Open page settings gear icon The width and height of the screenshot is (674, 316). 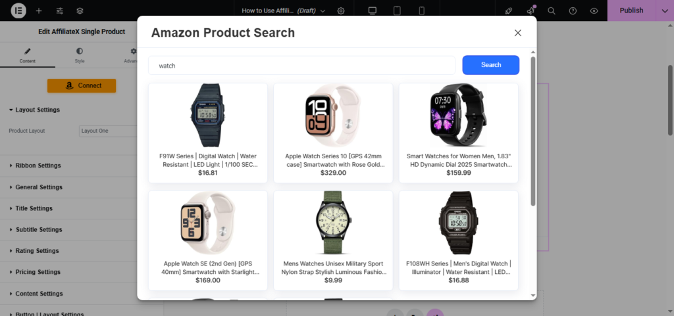click(341, 11)
